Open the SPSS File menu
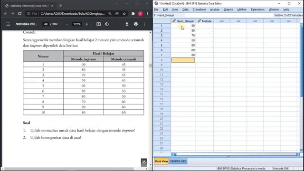This screenshot has height=171, width=304. click(156, 9)
